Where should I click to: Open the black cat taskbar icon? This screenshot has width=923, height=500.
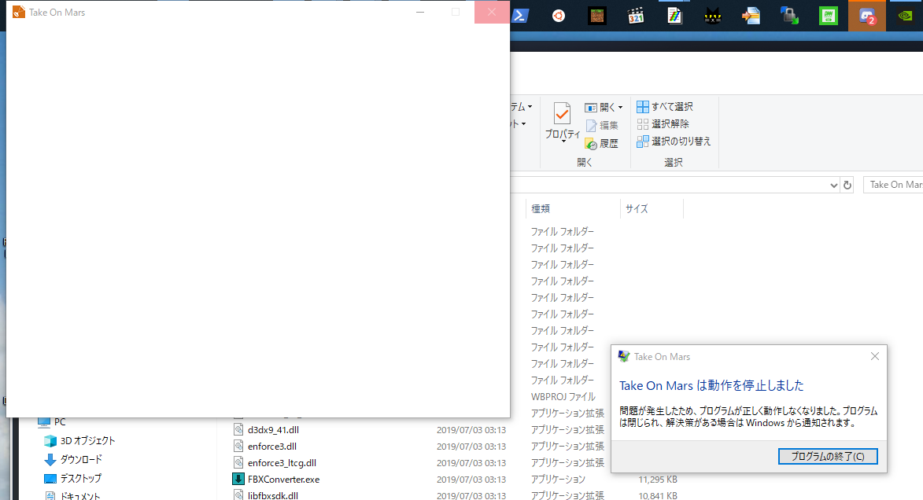click(x=712, y=16)
